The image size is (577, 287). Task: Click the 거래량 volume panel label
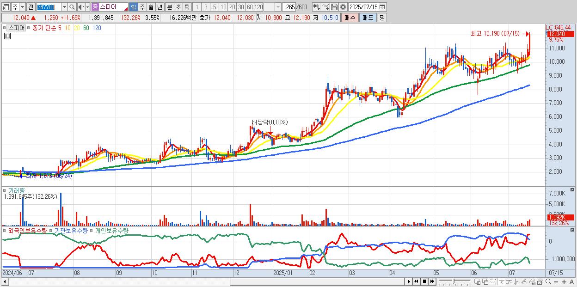[x=17, y=190]
